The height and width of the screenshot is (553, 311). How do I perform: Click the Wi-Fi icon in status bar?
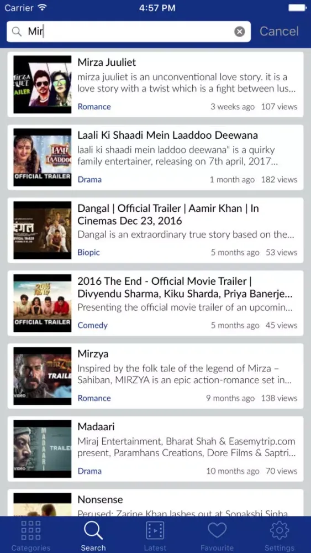tap(43, 7)
